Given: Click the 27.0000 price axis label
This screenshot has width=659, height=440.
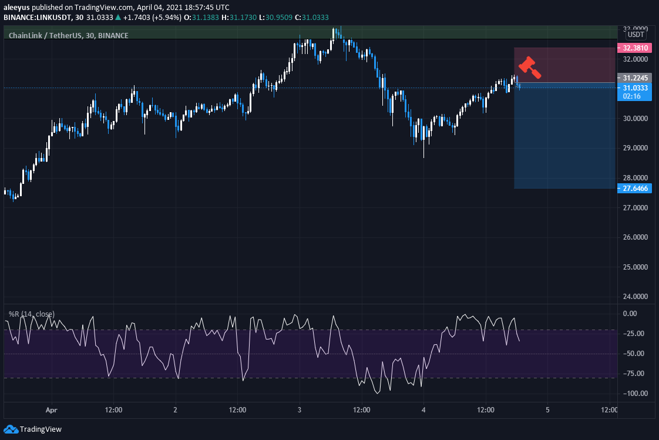Looking at the screenshot, I should pyautogui.click(x=635, y=207).
